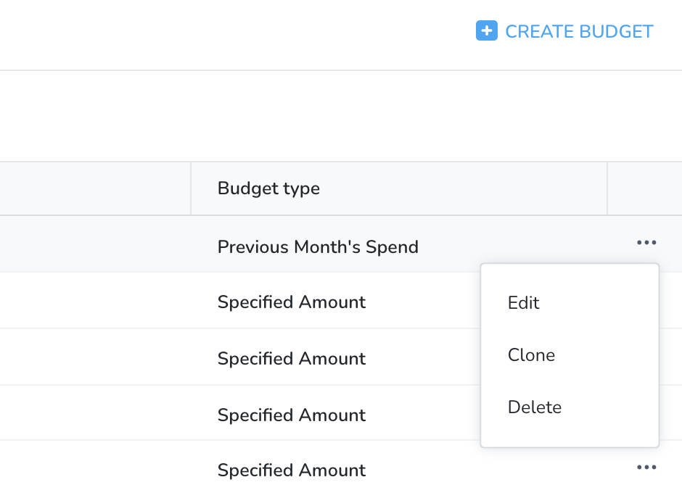The width and height of the screenshot is (682, 490).
Task: Click the column divider left of Budget type header
Action: point(191,188)
